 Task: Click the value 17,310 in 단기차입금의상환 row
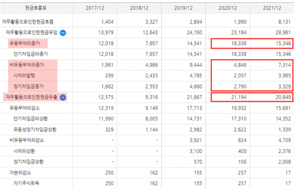(239, 119)
